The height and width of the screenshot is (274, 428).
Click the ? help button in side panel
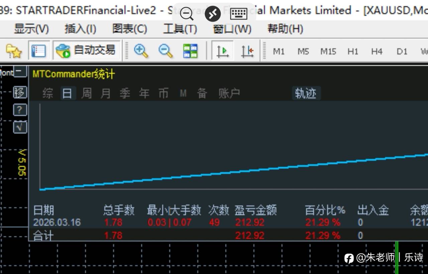pos(20,110)
